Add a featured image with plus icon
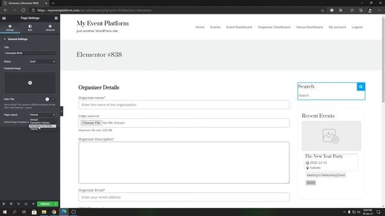 click(30, 83)
